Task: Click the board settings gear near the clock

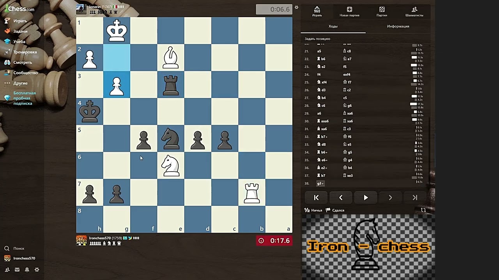Action: pyautogui.click(x=296, y=7)
